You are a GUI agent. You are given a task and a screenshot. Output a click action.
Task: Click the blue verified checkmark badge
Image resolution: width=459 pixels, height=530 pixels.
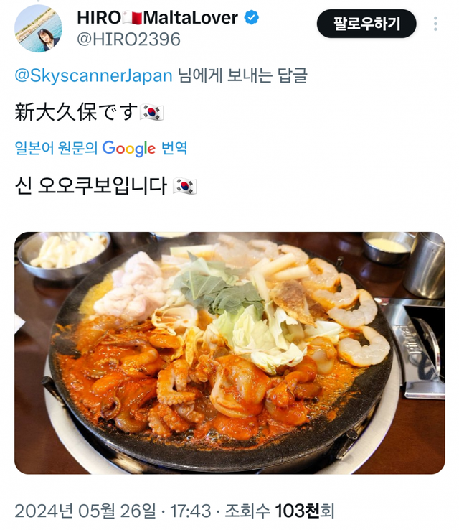(x=252, y=17)
